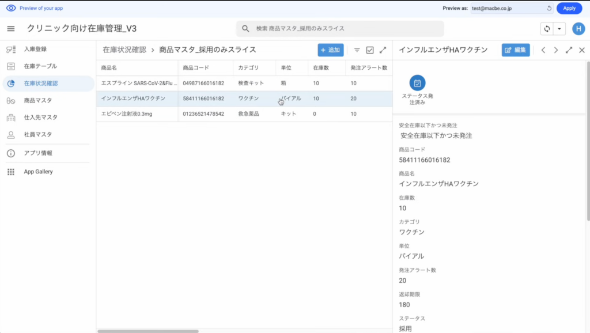Click the sync refresh icon
The image size is (590, 333).
(547, 29)
